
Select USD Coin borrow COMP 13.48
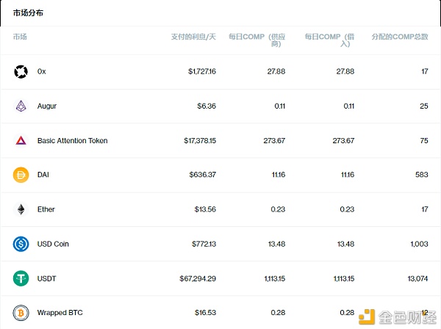point(345,244)
